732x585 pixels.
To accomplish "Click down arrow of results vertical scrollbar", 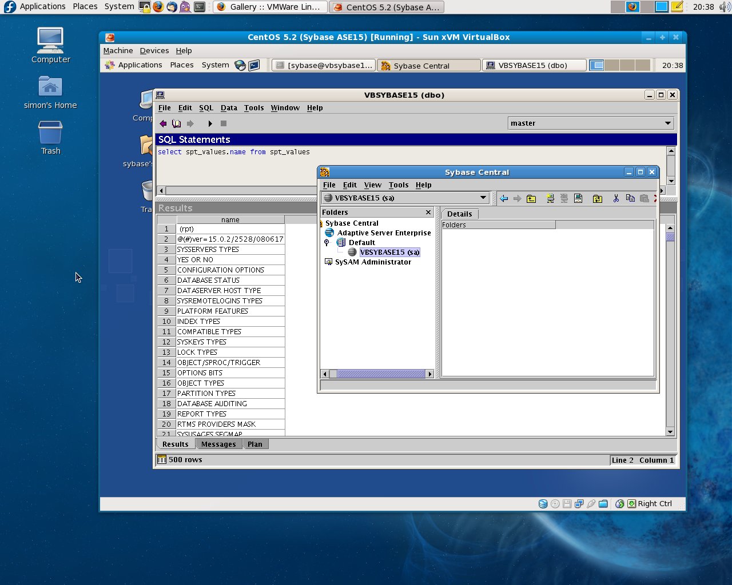I will pos(670,432).
